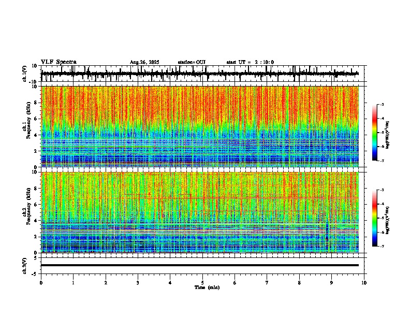Click the 2 kHz tick of ch.1 spectrogram
The height and width of the screenshot is (317, 410).
tap(36, 151)
